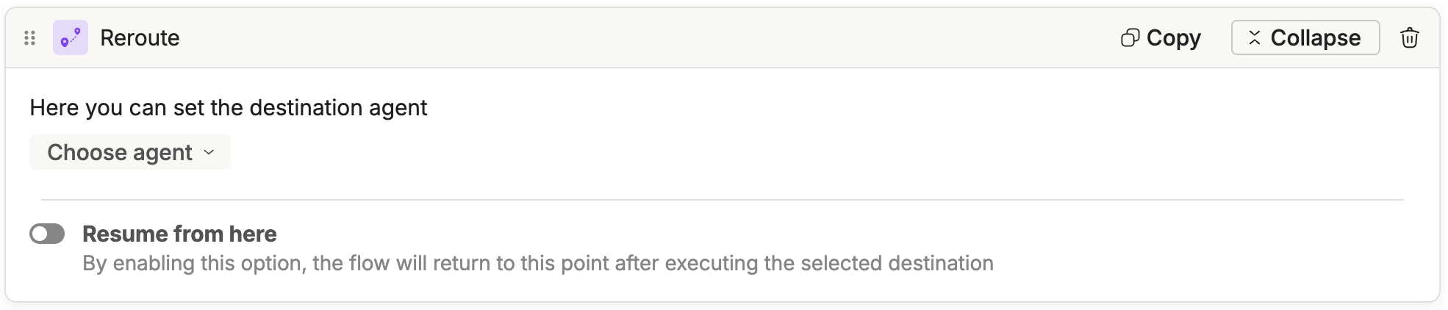Grab the six-dot drag handle
This screenshot has width=1448, height=310.
(29, 38)
